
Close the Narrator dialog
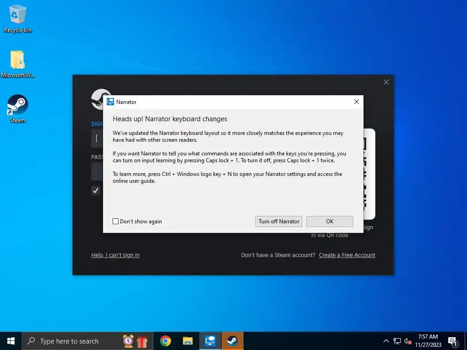pos(357,102)
